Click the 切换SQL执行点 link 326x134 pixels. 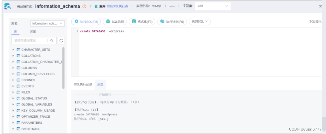pos(117,6)
